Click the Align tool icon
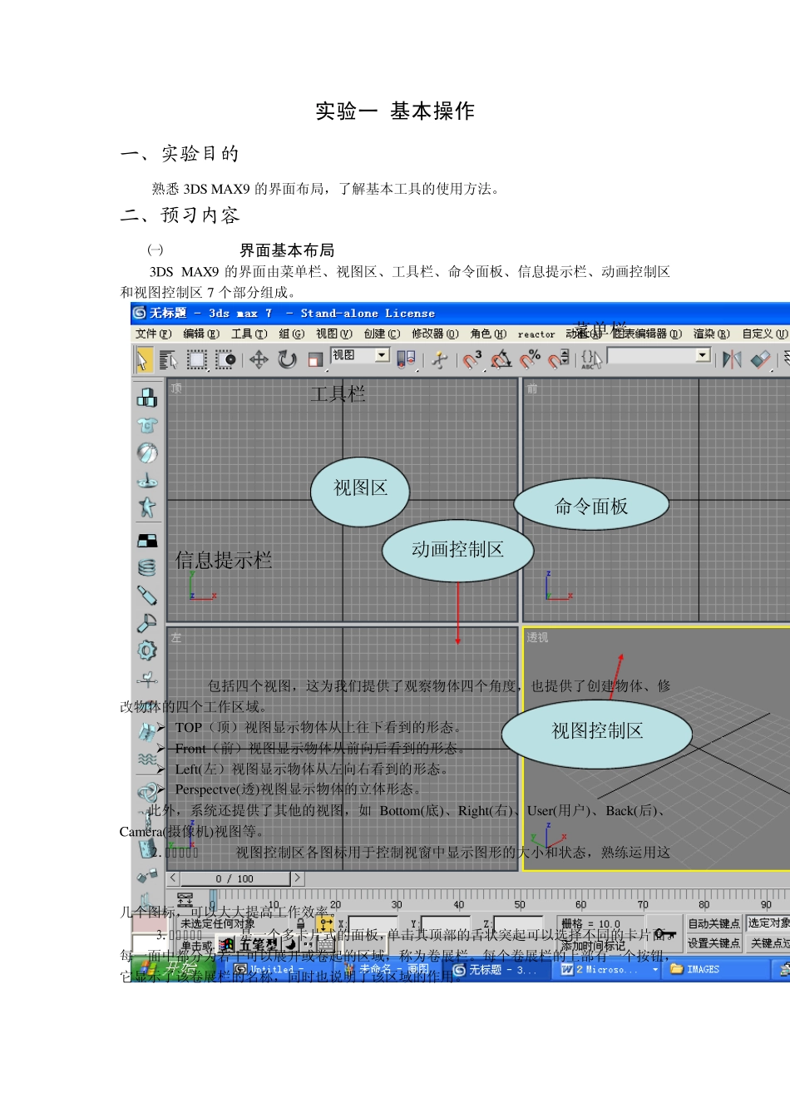 coord(760,359)
